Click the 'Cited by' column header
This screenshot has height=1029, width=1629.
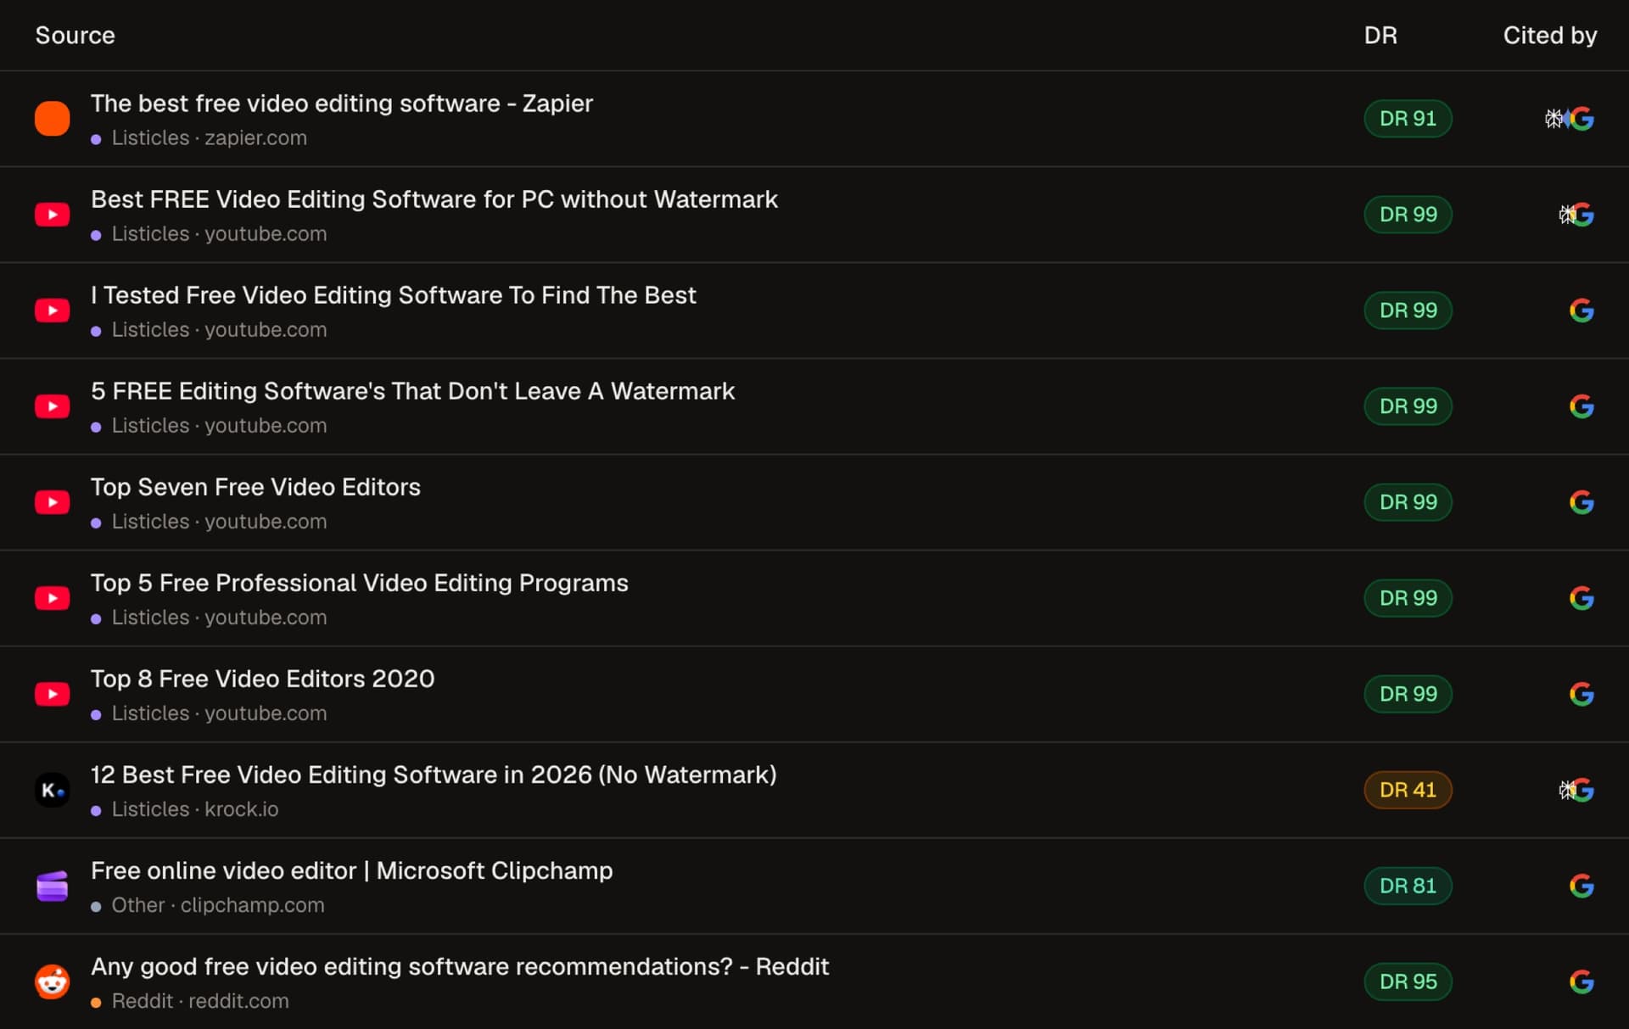(x=1550, y=36)
